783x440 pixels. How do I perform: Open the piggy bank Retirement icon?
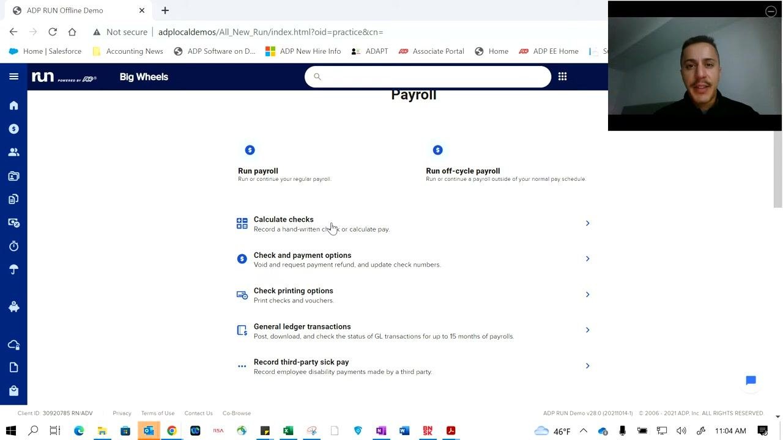pyautogui.click(x=13, y=307)
